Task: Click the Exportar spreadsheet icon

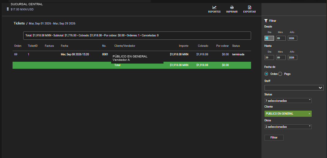Action: (x=250, y=8)
